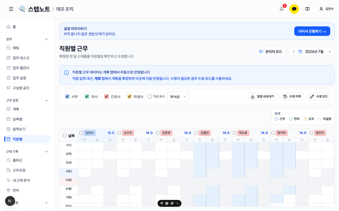Click the 오프 legend swatch

click(305, 119)
